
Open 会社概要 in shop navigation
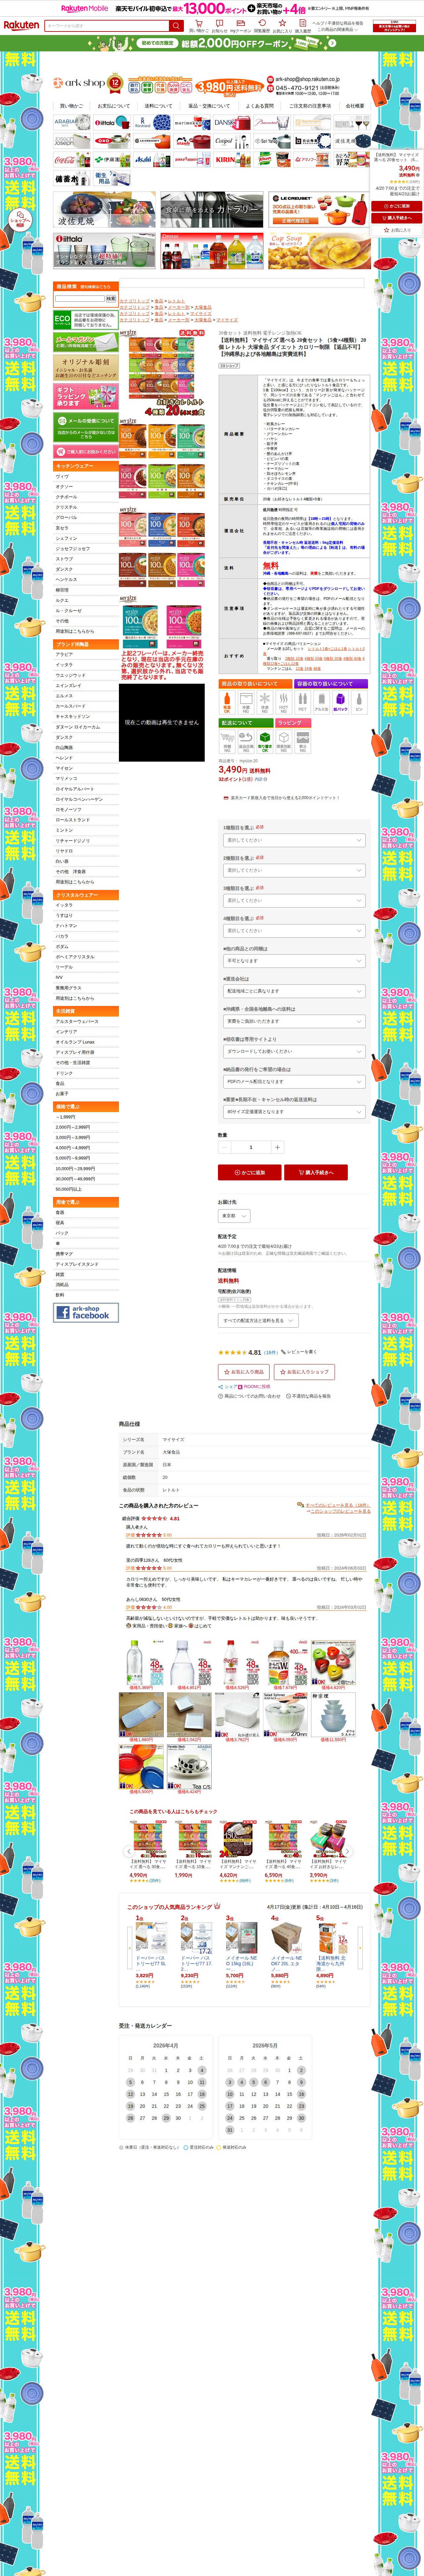point(355,106)
